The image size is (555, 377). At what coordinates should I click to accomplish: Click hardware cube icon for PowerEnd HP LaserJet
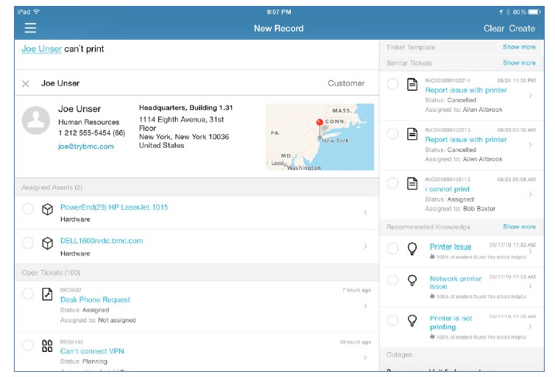(x=47, y=210)
